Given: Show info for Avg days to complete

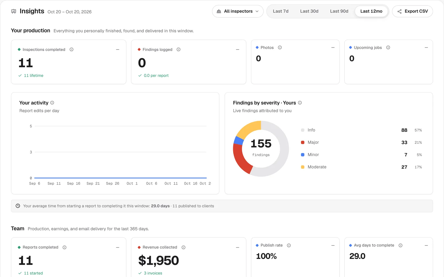Looking at the screenshot, I should pyautogui.click(x=400, y=245).
